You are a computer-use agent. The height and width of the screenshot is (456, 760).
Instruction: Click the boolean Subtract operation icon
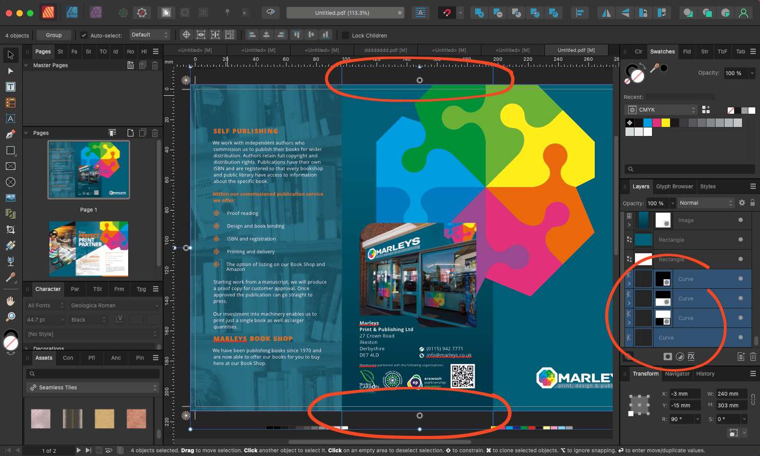(x=498, y=13)
